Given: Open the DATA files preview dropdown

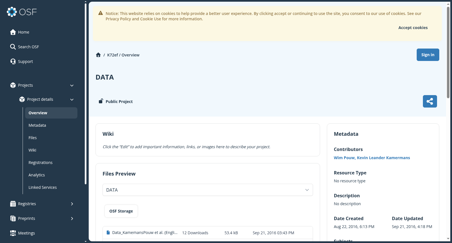Looking at the screenshot, I should click(208, 190).
